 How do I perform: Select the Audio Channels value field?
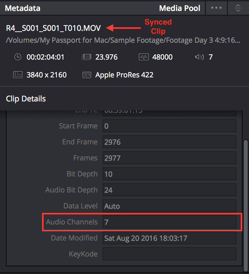(169, 222)
